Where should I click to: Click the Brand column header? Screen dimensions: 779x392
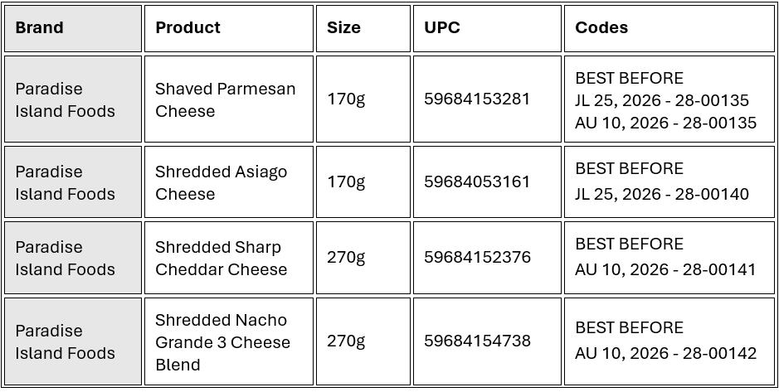pyautogui.click(x=39, y=27)
